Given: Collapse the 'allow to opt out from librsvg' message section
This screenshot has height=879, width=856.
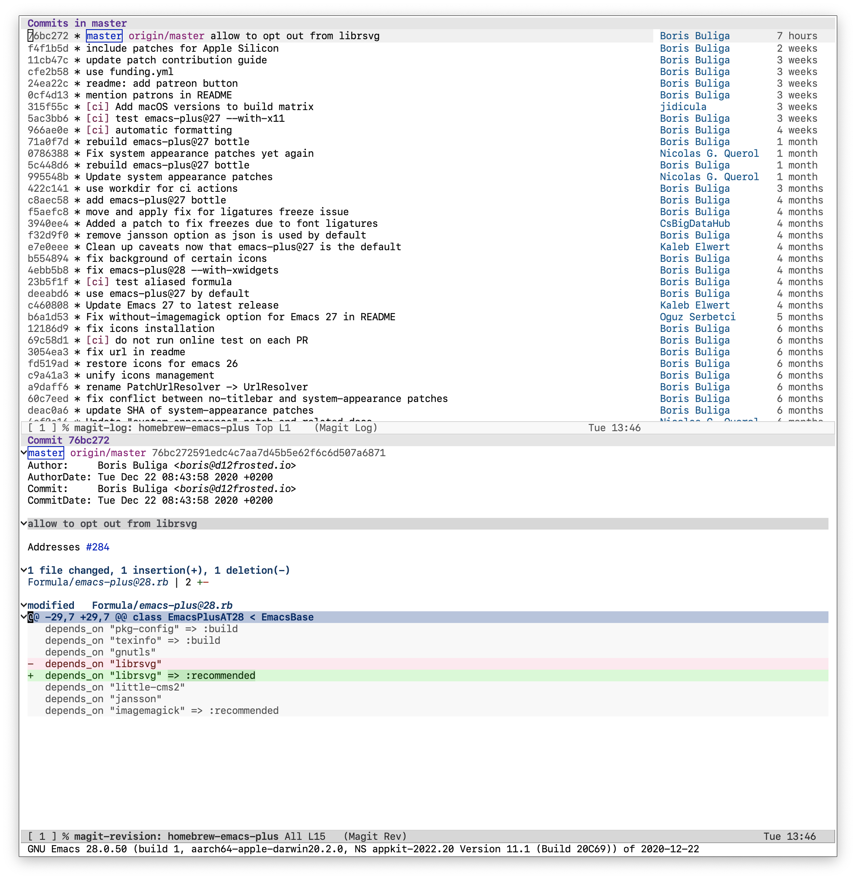Looking at the screenshot, I should pos(24,524).
